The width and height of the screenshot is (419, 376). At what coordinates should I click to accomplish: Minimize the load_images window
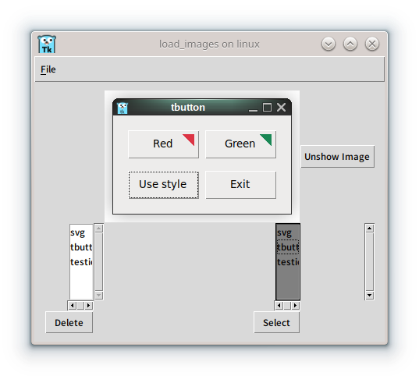coord(328,44)
